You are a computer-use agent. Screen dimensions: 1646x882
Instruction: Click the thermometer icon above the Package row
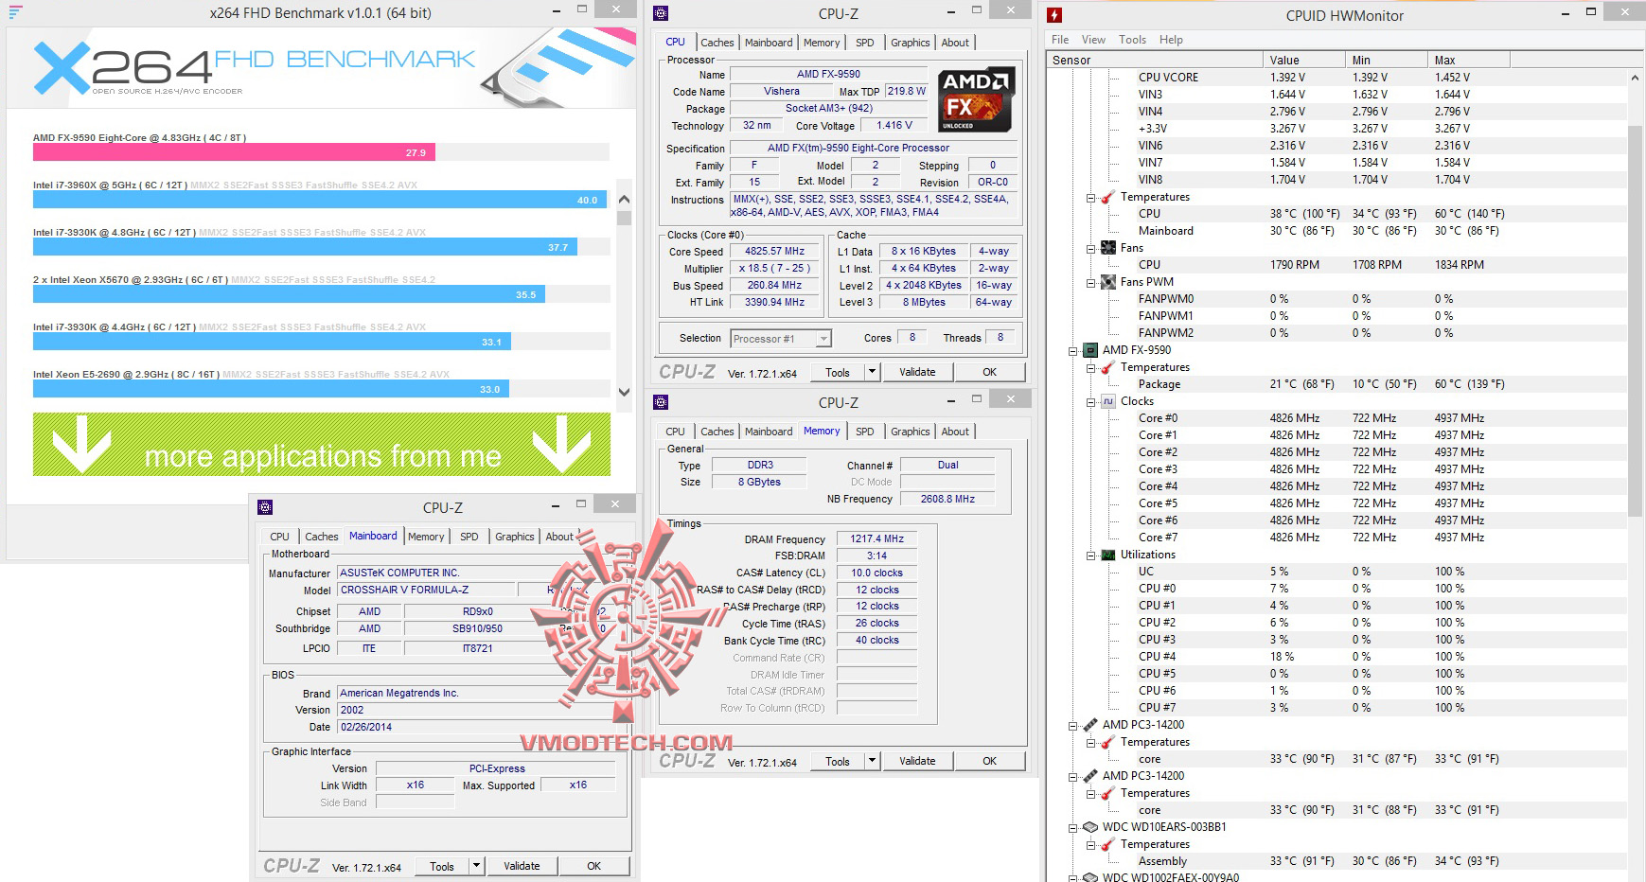coord(1107,367)
